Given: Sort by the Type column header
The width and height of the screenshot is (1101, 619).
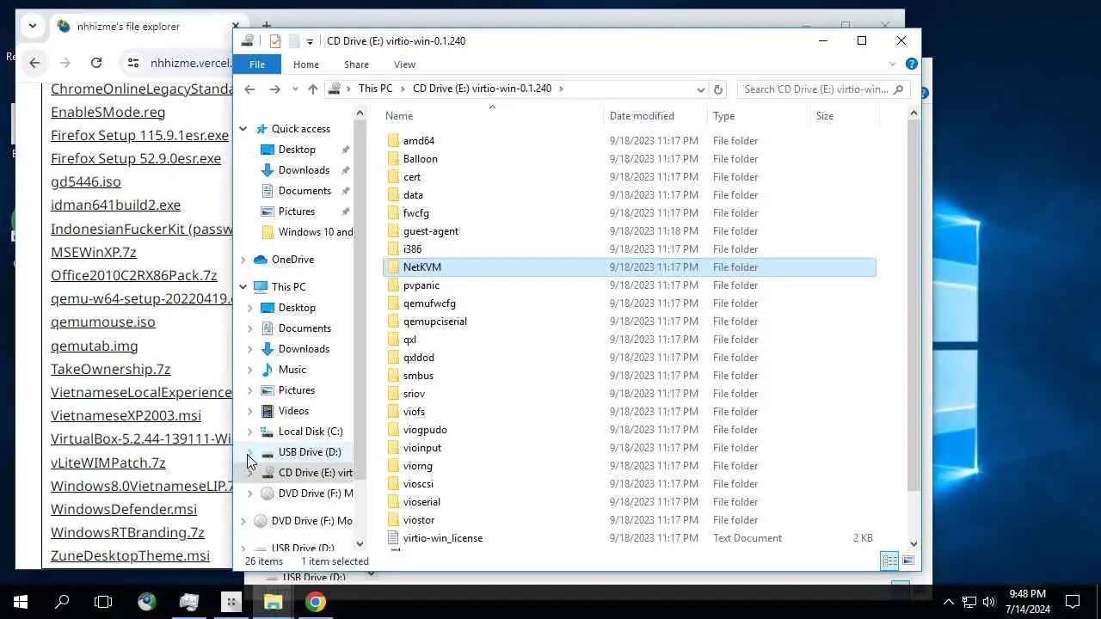Looking at the screenshot, I should (x=724, y=116).
